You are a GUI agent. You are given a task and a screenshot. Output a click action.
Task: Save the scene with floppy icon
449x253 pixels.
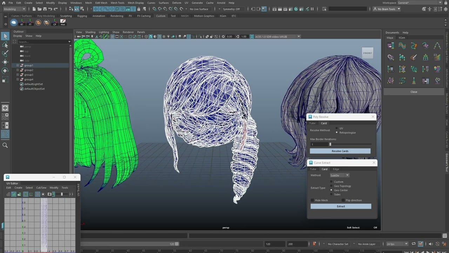45,9
